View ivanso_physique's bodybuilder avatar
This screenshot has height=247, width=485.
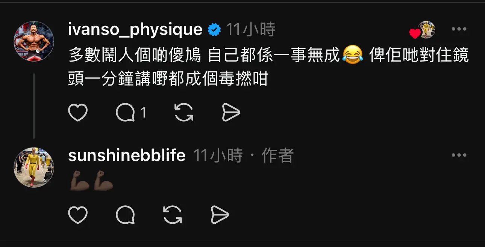pos(34,41)
